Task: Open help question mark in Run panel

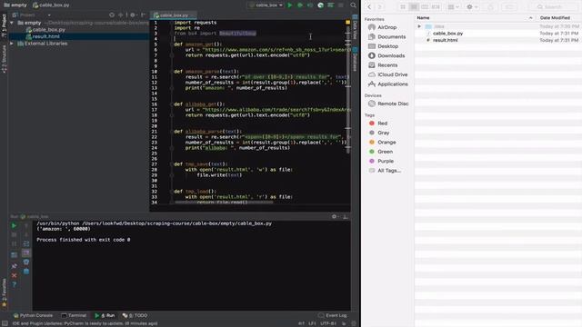Action: 15,284
